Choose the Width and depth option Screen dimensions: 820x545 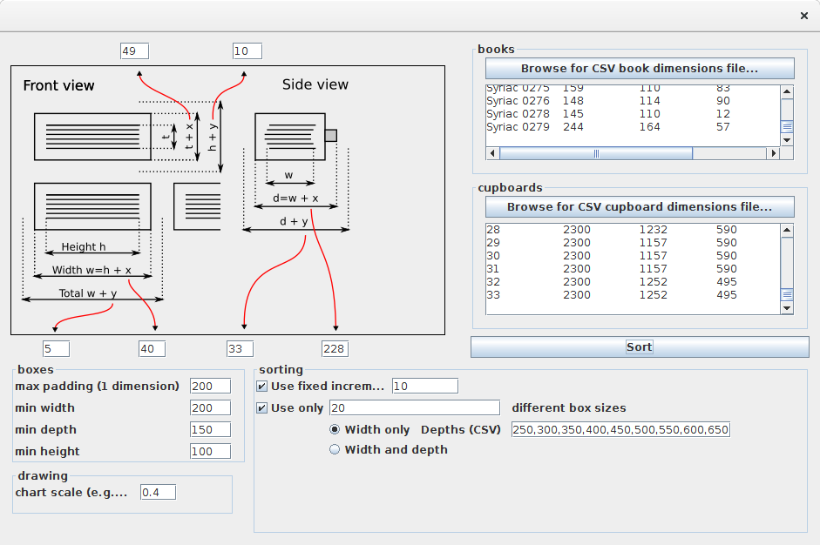pos(335,450)
